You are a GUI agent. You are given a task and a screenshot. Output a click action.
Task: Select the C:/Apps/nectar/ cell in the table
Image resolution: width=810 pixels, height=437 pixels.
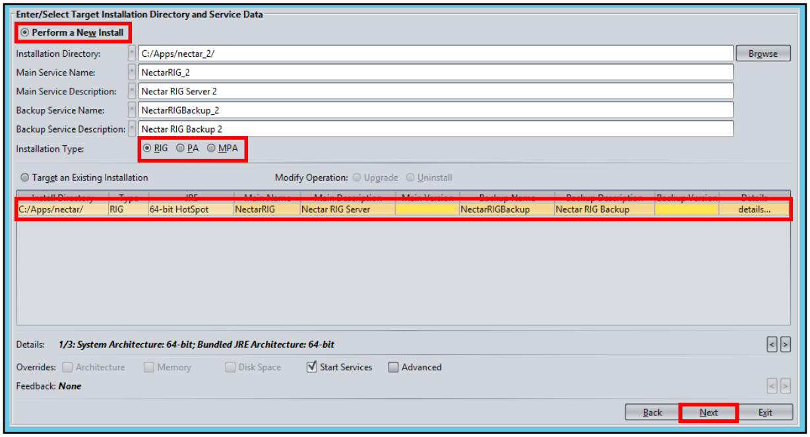coord(63,209)
